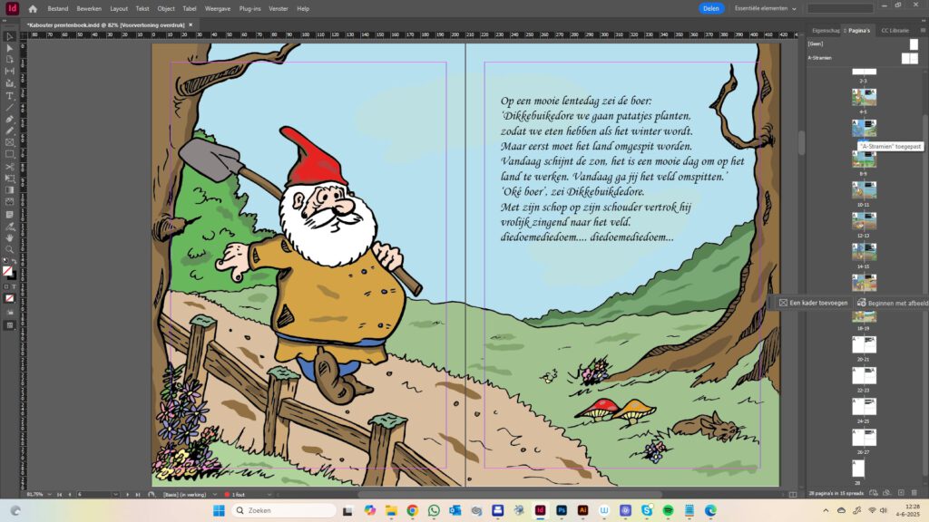
Task: Open the Tekst menu
Action: tap(142, 9)
